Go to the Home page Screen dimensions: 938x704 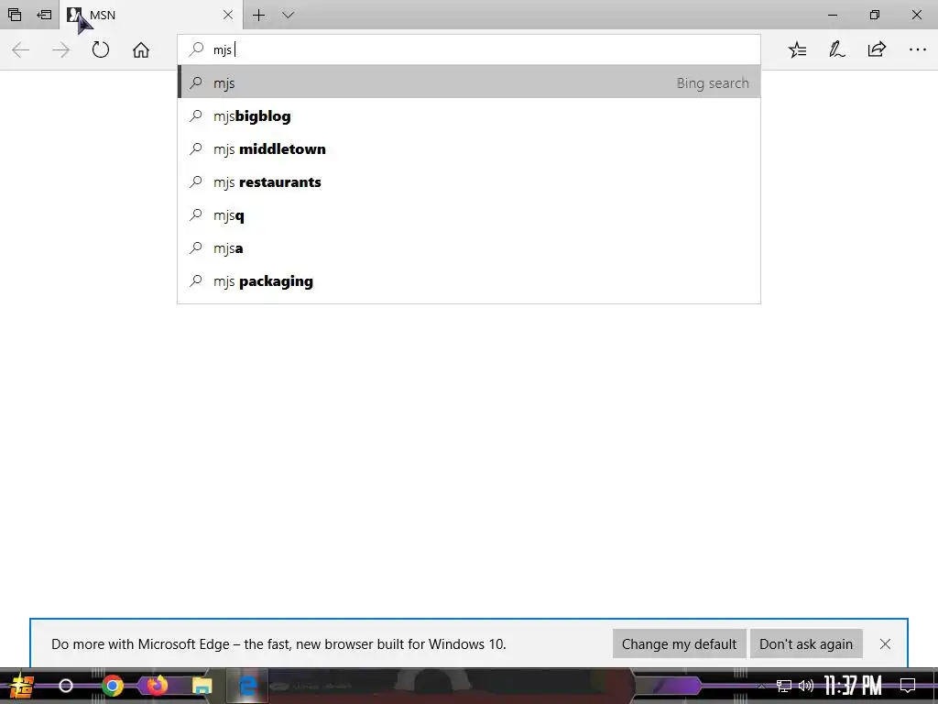pos(141,49)
